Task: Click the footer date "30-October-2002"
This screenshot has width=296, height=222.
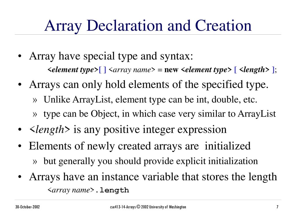Action: point(27,207)
